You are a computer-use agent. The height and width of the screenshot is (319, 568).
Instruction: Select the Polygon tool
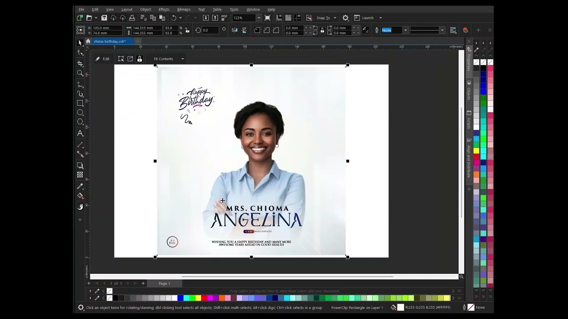[80, 122]
